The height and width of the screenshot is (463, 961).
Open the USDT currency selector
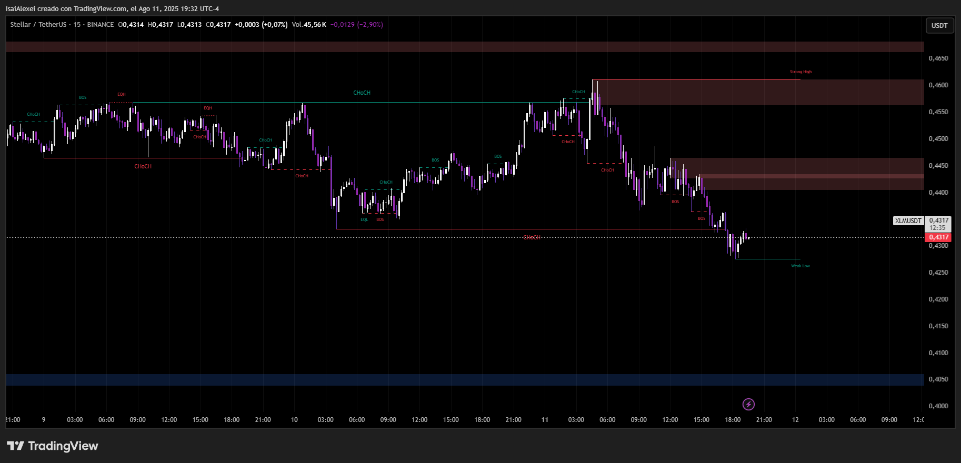click(x=939, y=26)
